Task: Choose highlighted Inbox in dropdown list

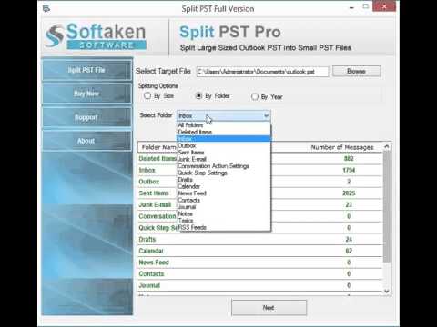Action: [x=224, y=139]
